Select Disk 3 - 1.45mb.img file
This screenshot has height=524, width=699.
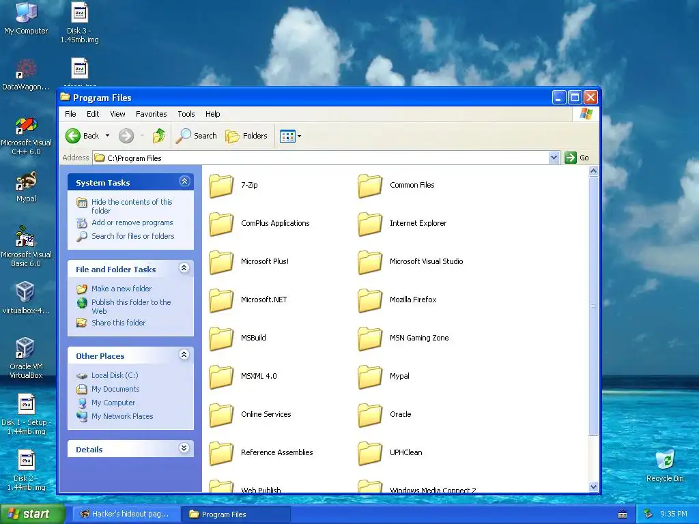click(80, 23)
